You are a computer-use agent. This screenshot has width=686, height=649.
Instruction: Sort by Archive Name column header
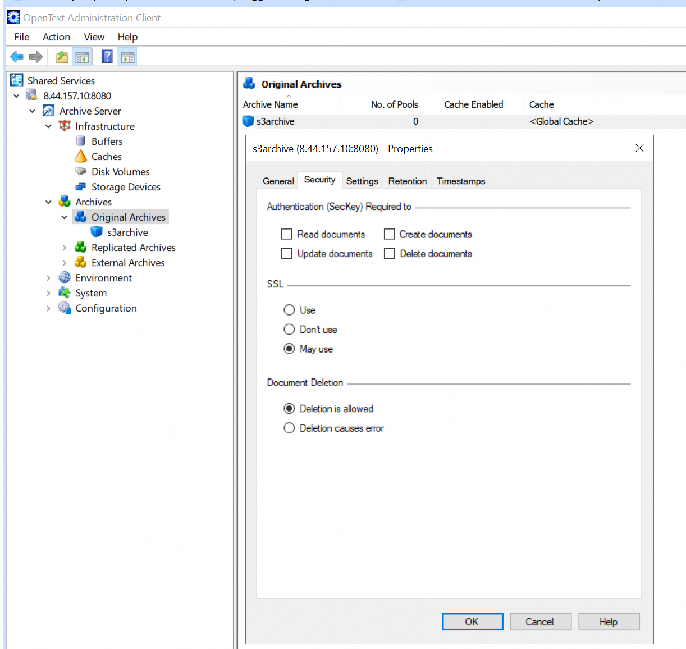pos(289,104)
